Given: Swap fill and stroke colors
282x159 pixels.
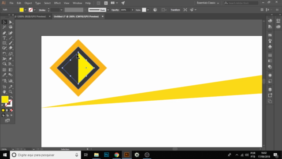Looking at the screenshot, I should pyautogui.click(x=11, y=97).
